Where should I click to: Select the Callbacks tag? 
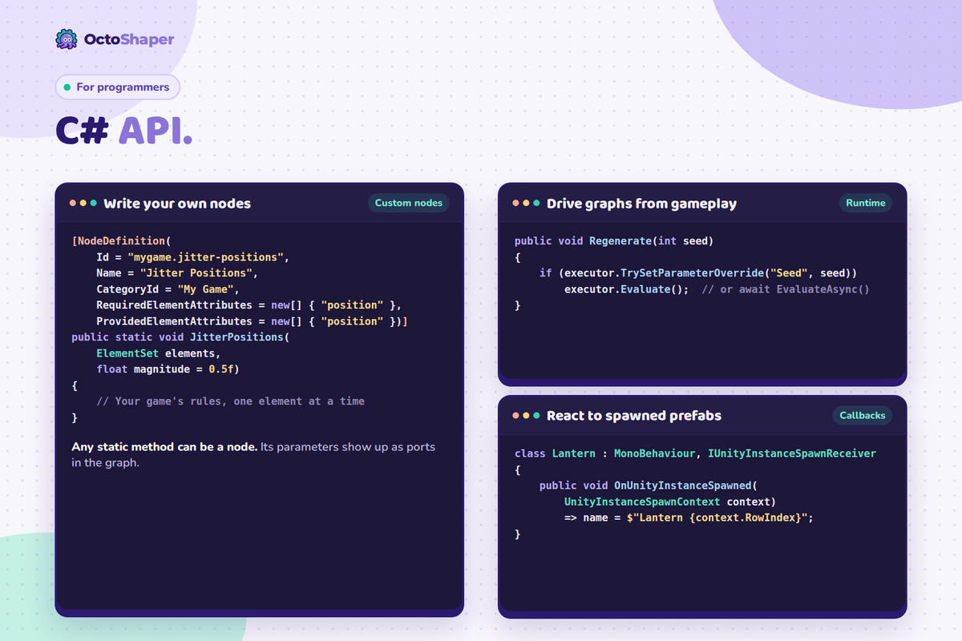click(863, 415)
